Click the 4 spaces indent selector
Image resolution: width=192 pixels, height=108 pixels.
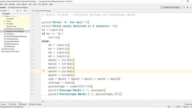(x=186, y=107)
